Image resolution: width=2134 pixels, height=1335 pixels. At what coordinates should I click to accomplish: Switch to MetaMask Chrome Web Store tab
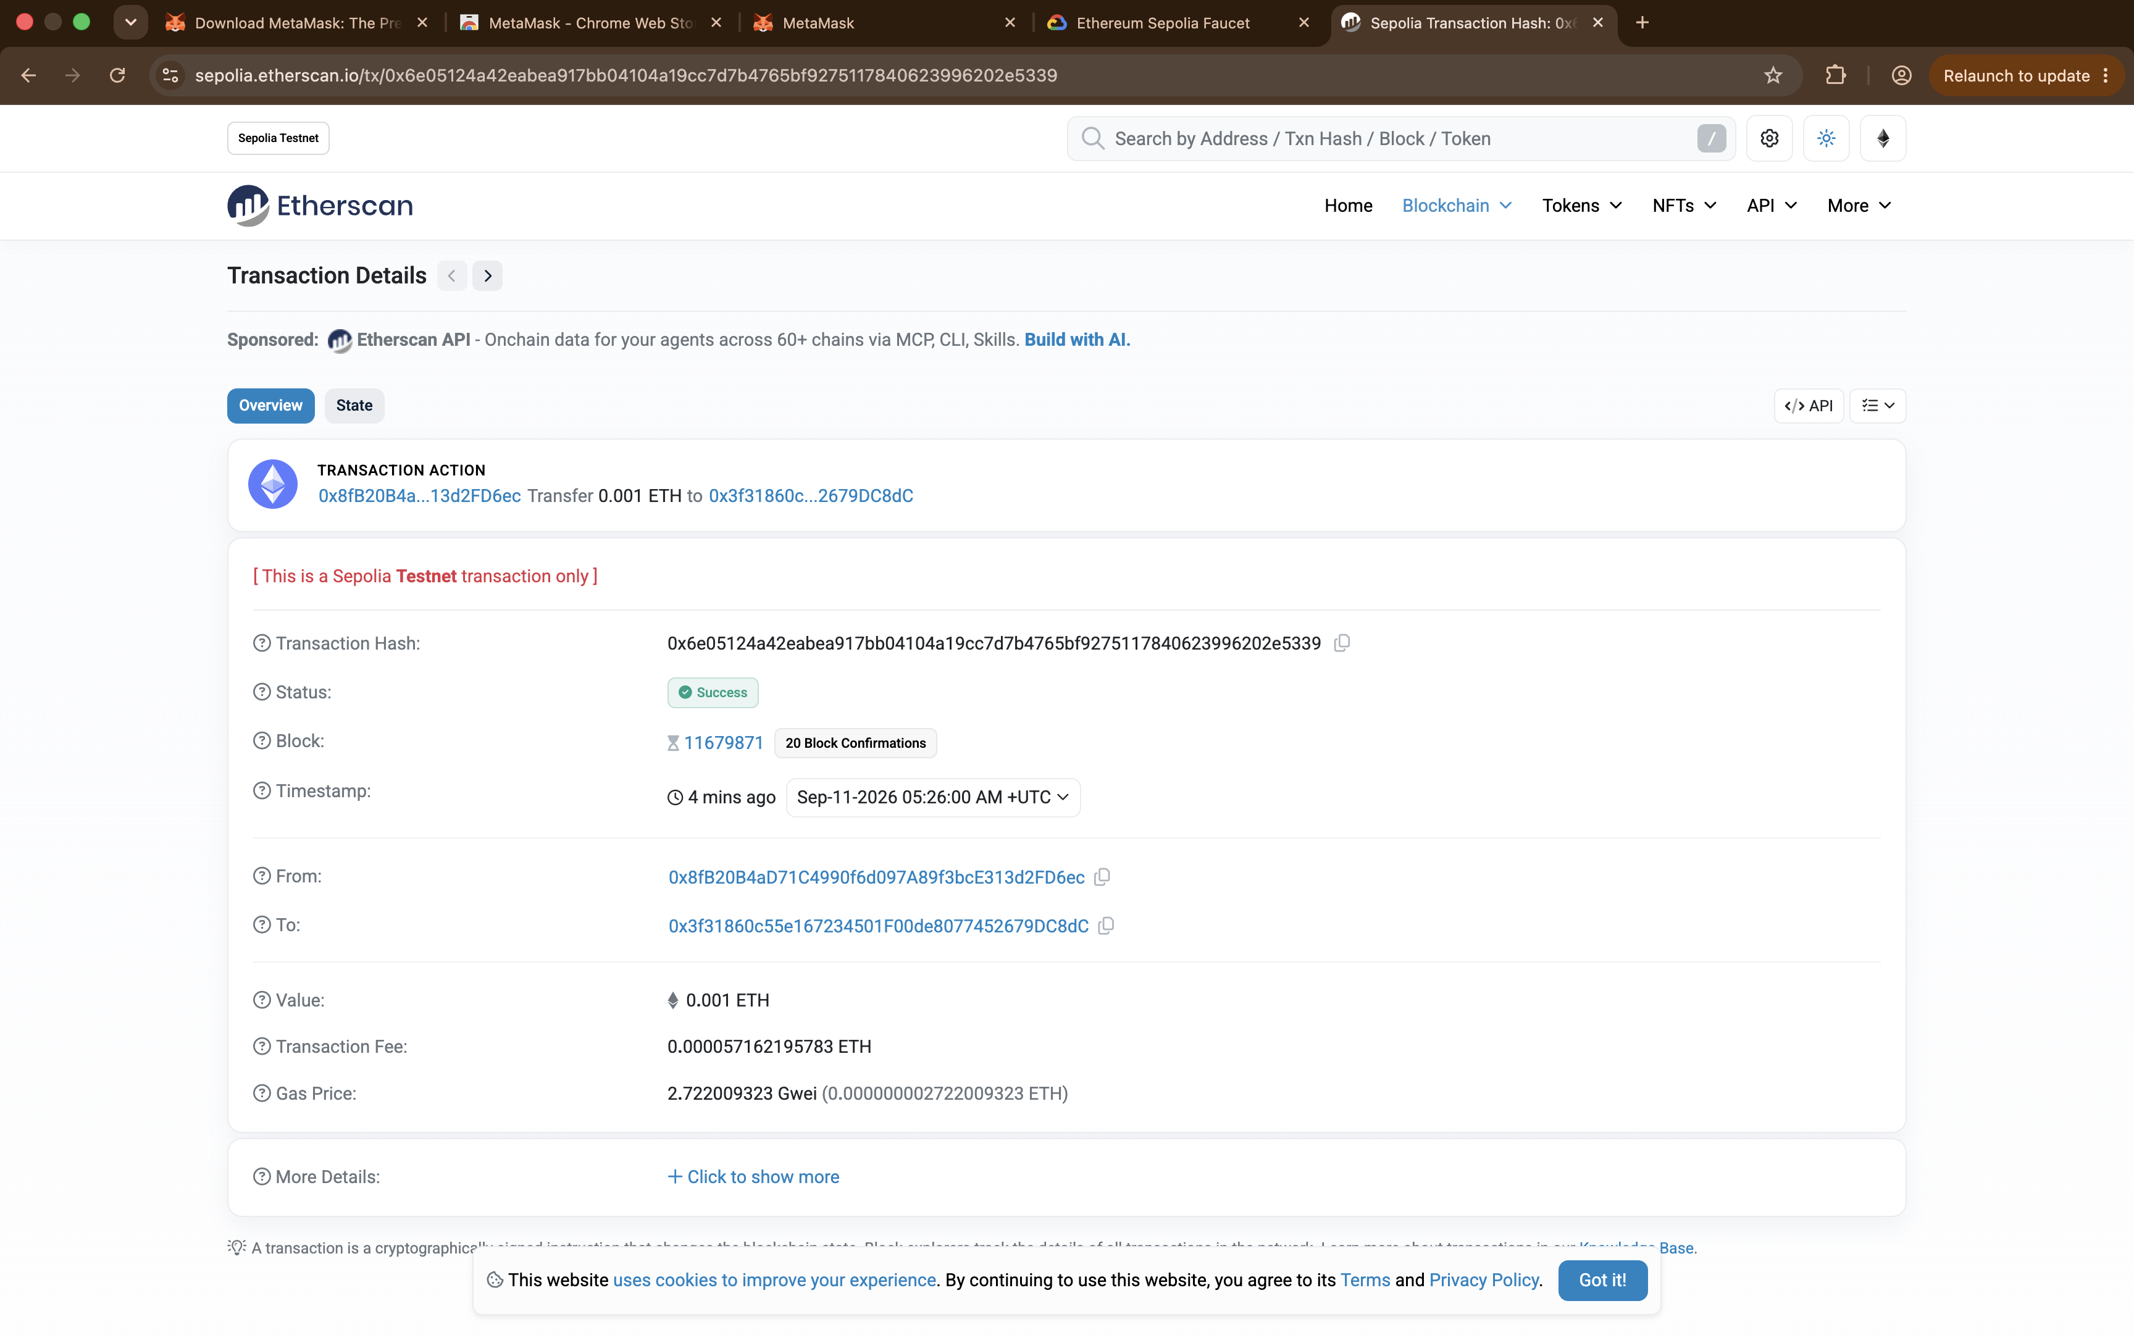(592, 23)
